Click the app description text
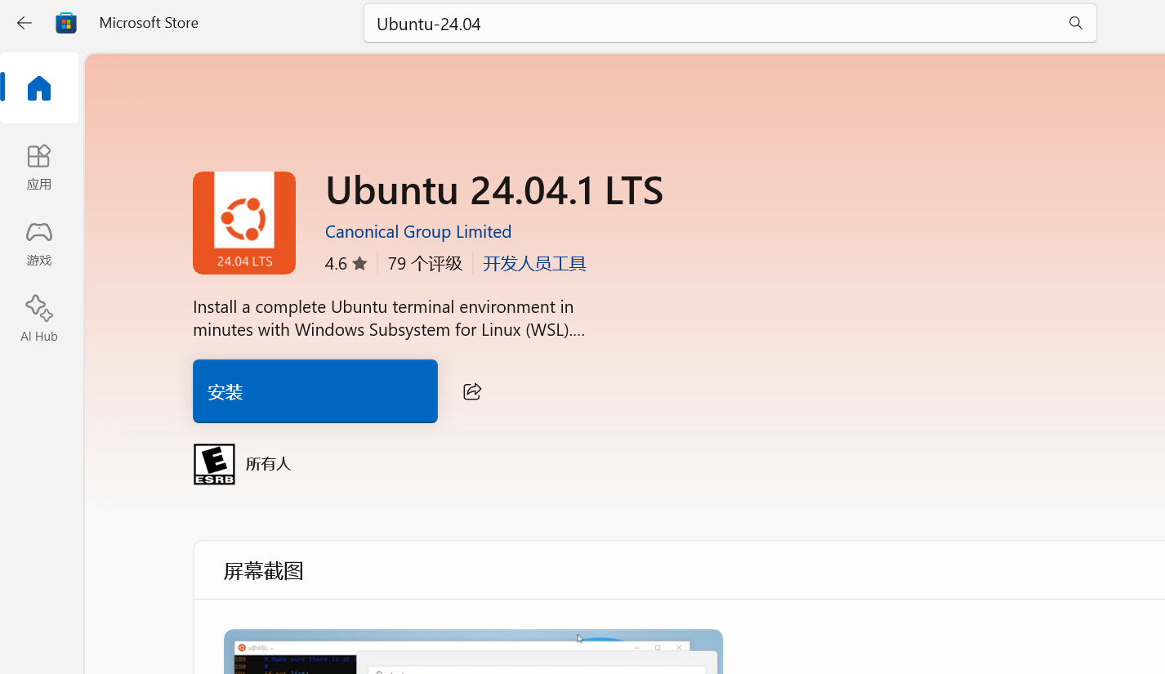Viewport: 1165px width, 674px height. click(389, 318)
